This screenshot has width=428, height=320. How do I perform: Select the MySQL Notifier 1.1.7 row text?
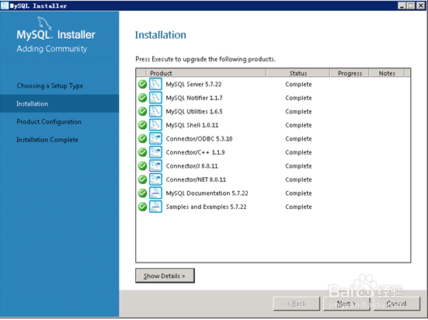(194, 98)
